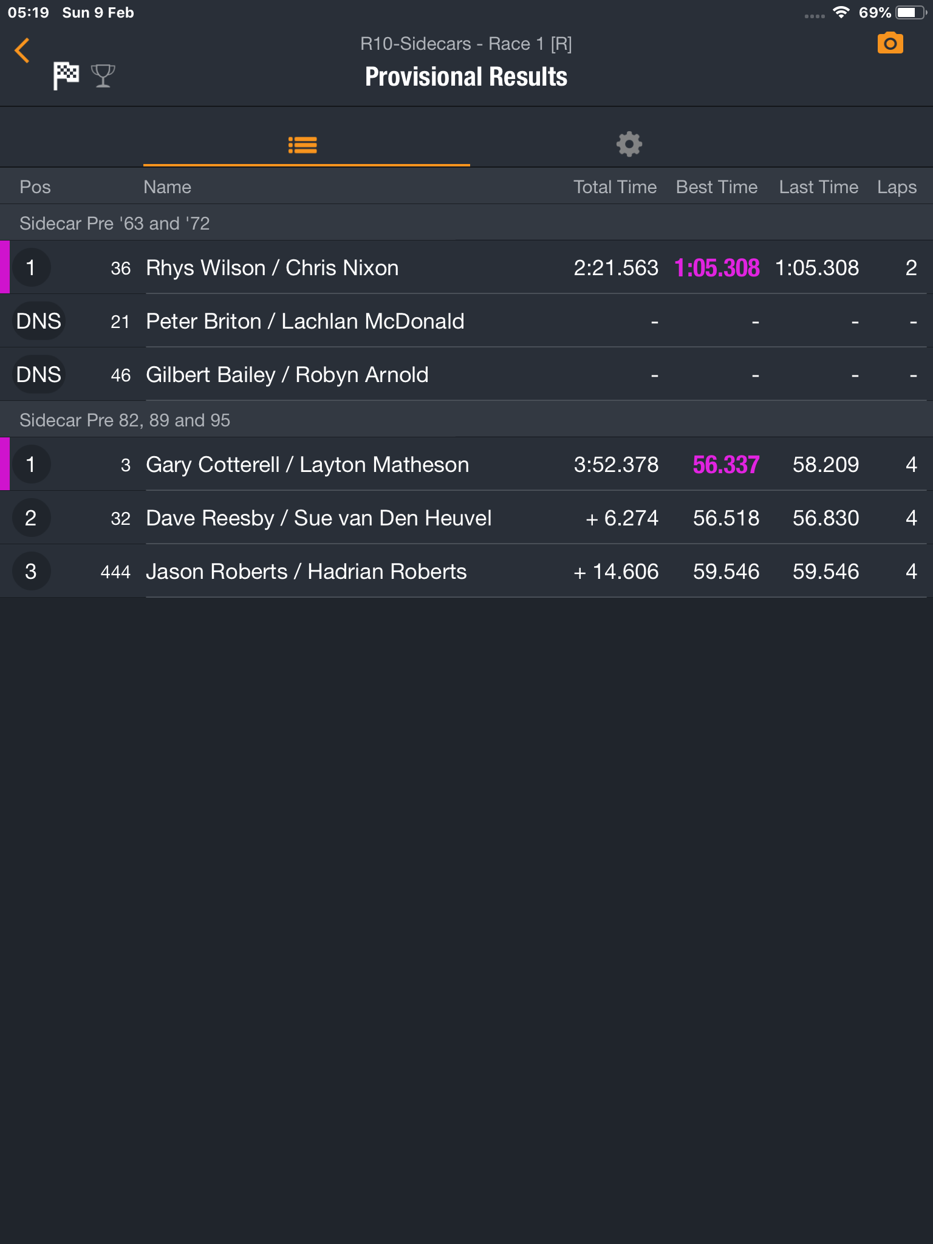Sort by Total Time column header
This screenshot has width=933, height=1244.
pos(615,187)
